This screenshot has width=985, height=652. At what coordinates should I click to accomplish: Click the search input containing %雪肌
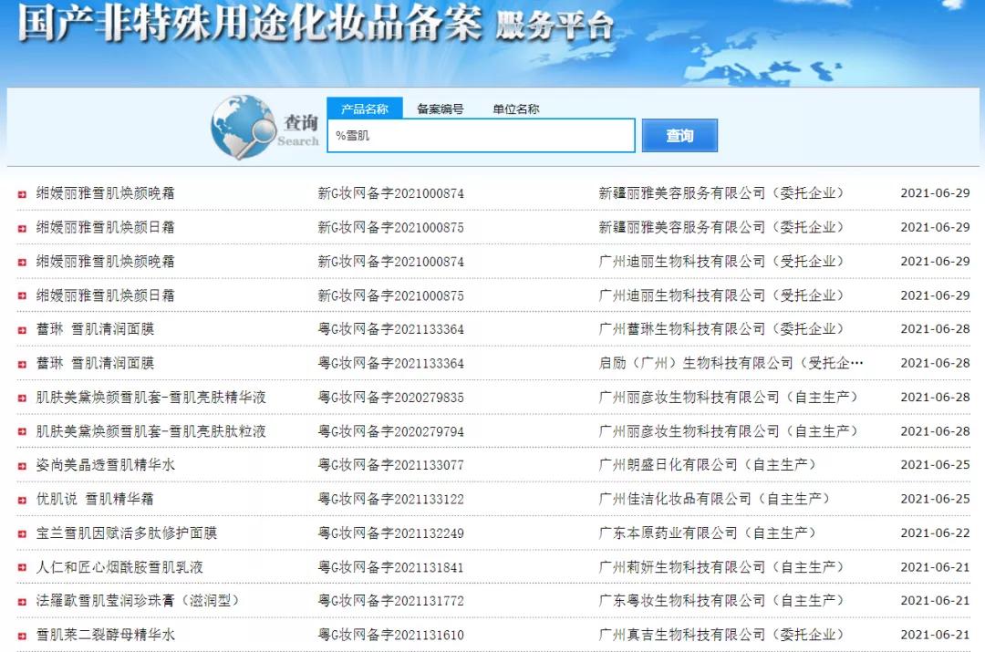click(482, 135)
